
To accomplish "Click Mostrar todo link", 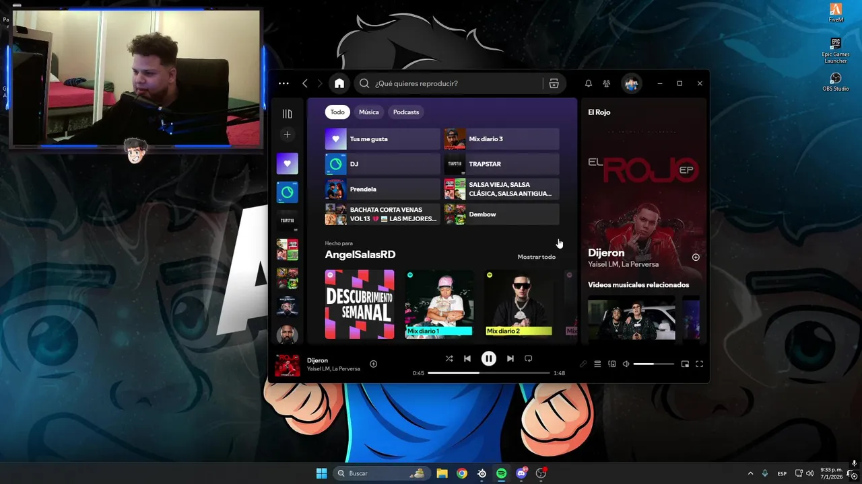I will (x=537, y=257).
